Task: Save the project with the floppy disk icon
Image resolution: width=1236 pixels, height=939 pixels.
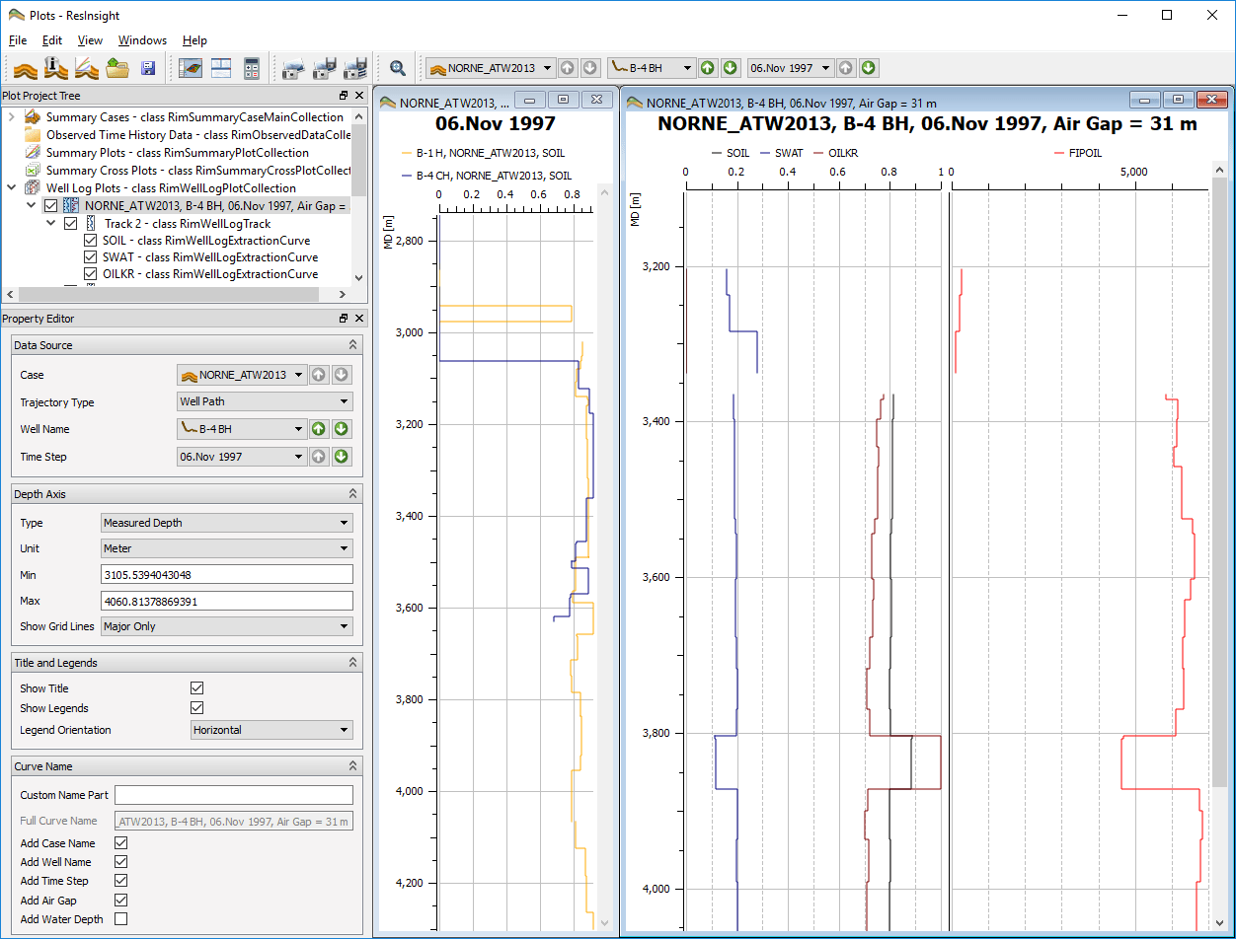Action: pyautogui.click(x=148, y=68)
